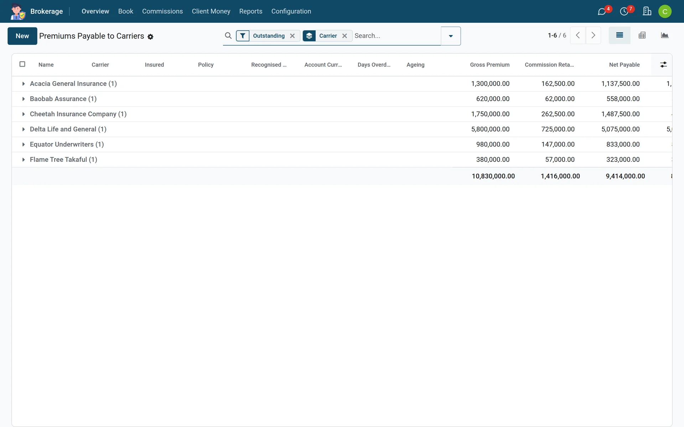Viewport: 684px width, 427px height.
Task: Click the gear icon beside page title
Action: (150, 37)
